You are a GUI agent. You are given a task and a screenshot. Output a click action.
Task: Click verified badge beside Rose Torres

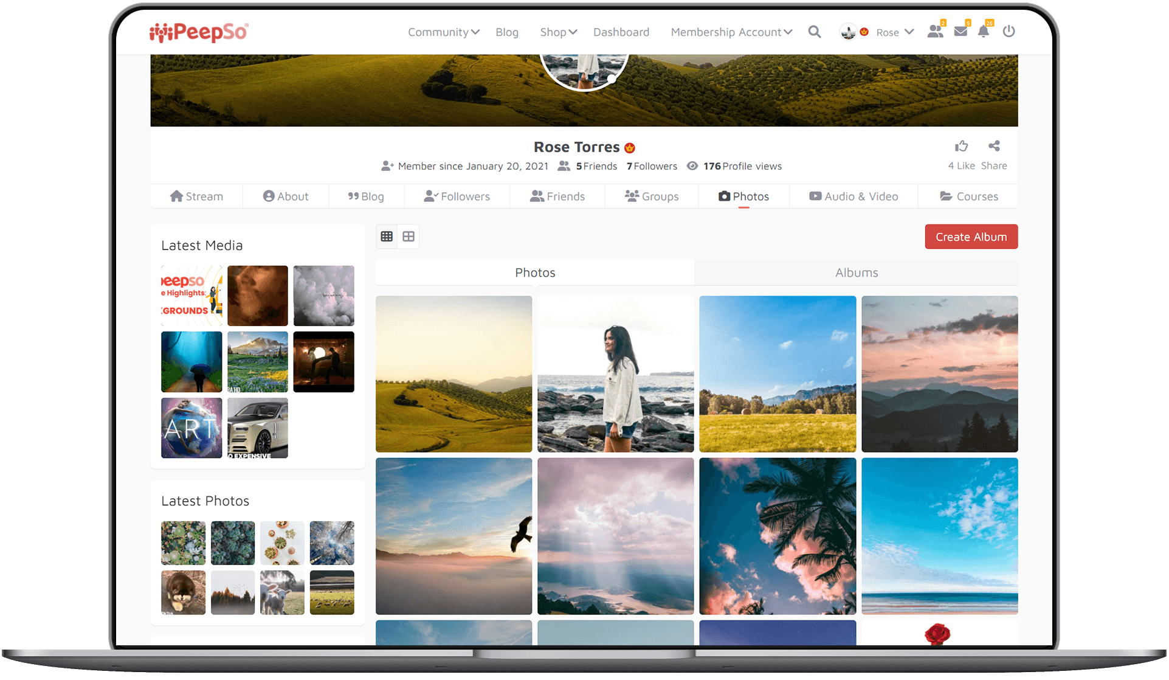click(x=630, y=148)
